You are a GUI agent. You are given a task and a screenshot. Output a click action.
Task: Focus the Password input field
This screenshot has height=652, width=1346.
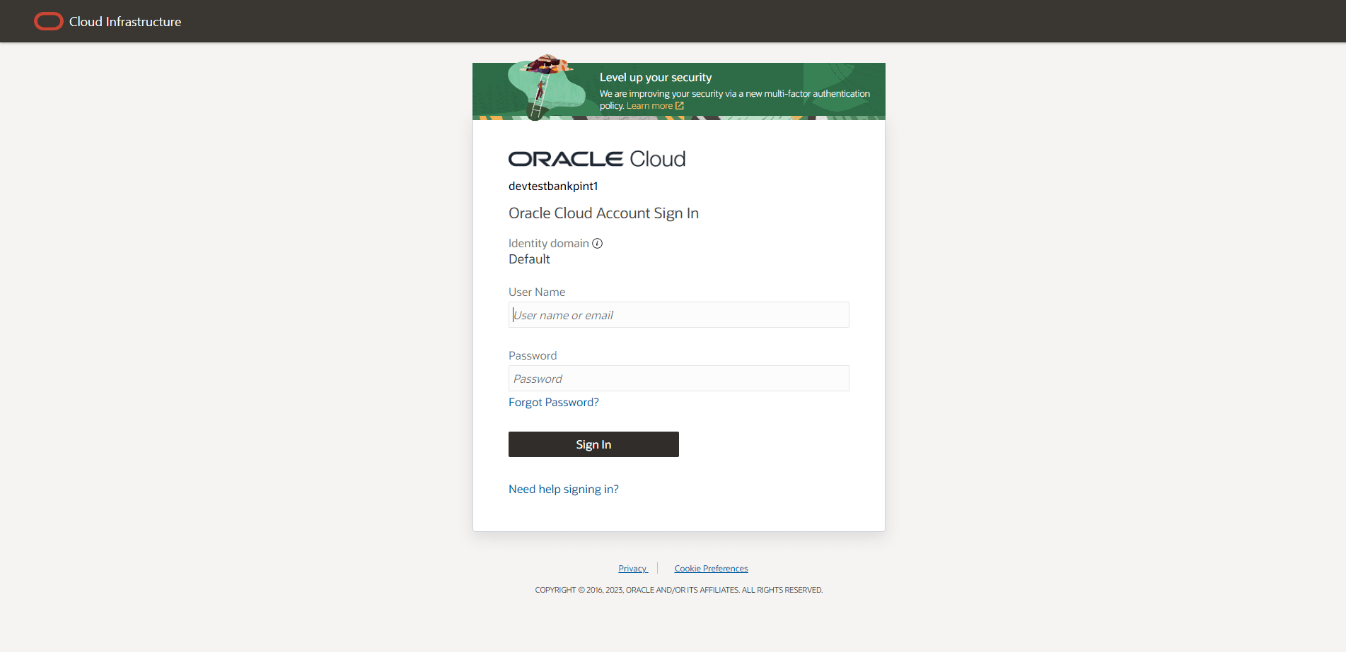pos(678,379)
